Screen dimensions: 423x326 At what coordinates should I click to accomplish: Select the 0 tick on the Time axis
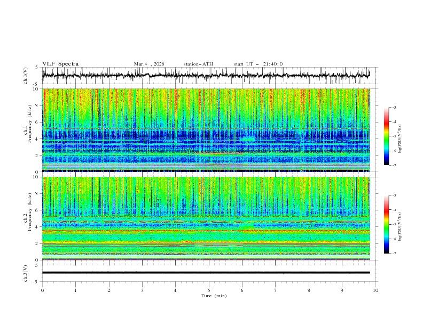[42, 290]
